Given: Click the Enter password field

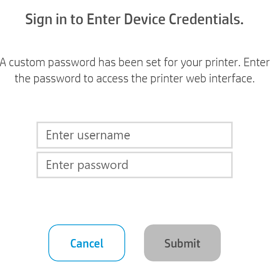Looking at the screenshot, I should pyautogui.click(x=134, y=165).
